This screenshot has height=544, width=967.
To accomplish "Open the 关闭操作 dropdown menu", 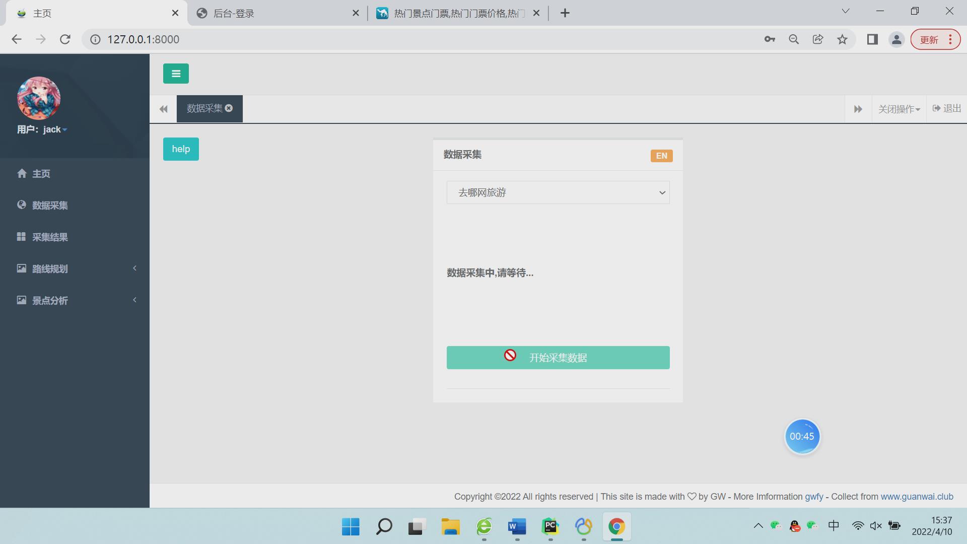I will [x=900, y=108].
